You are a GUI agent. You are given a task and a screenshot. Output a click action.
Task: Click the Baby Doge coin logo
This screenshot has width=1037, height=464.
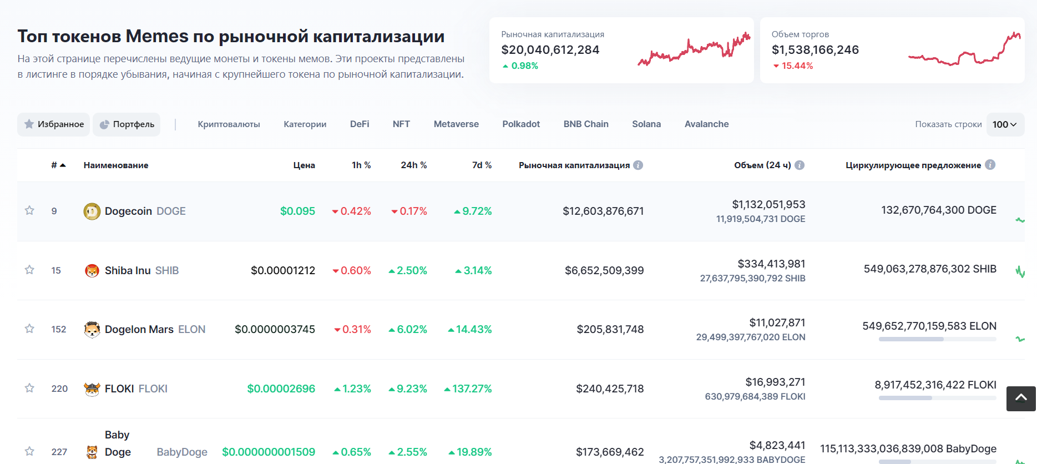click(x=92, y=452)
